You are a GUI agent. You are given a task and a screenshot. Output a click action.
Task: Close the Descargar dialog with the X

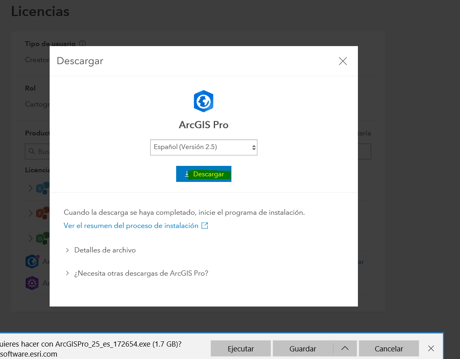[x=343, y=61]
